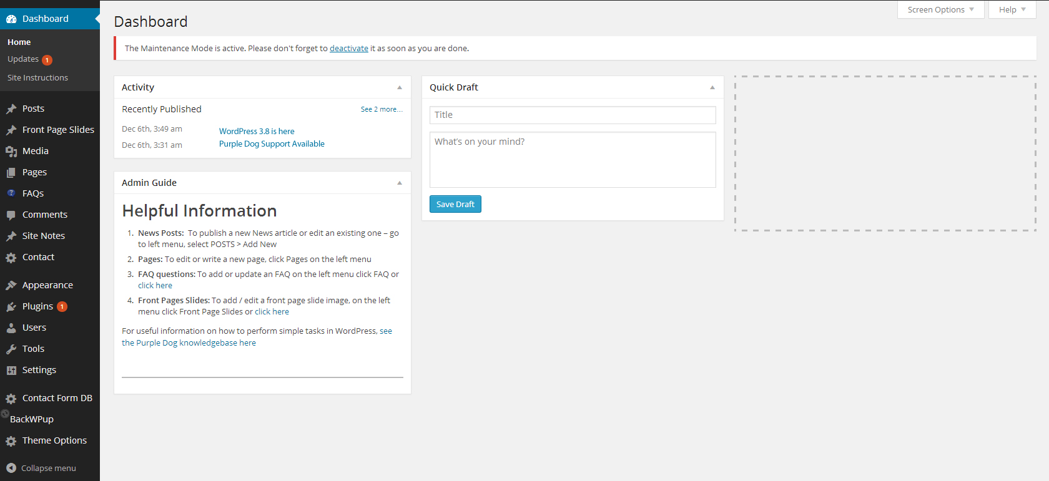The width and height of the screenshot is (1049, 481).
Task: Click the BackWPup icon
Action: click(5, 414)
